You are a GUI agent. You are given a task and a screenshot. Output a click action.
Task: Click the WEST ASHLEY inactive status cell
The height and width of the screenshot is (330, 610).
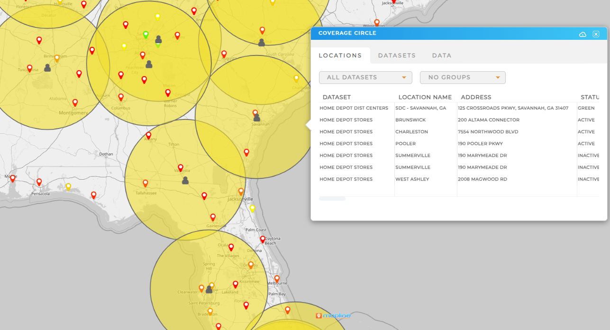(x=589, y=179)
